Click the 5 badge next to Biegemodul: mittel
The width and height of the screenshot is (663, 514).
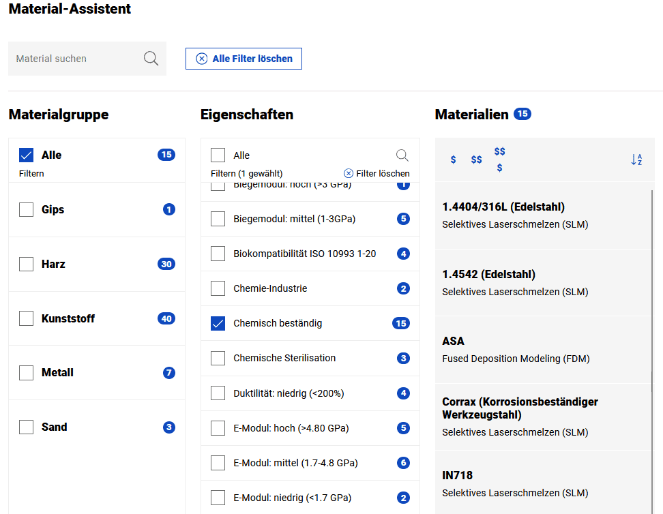tap(403, 219)
